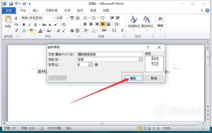Open the font name dropdown in ribbon

pyautogui.click(x=54, y=18)
